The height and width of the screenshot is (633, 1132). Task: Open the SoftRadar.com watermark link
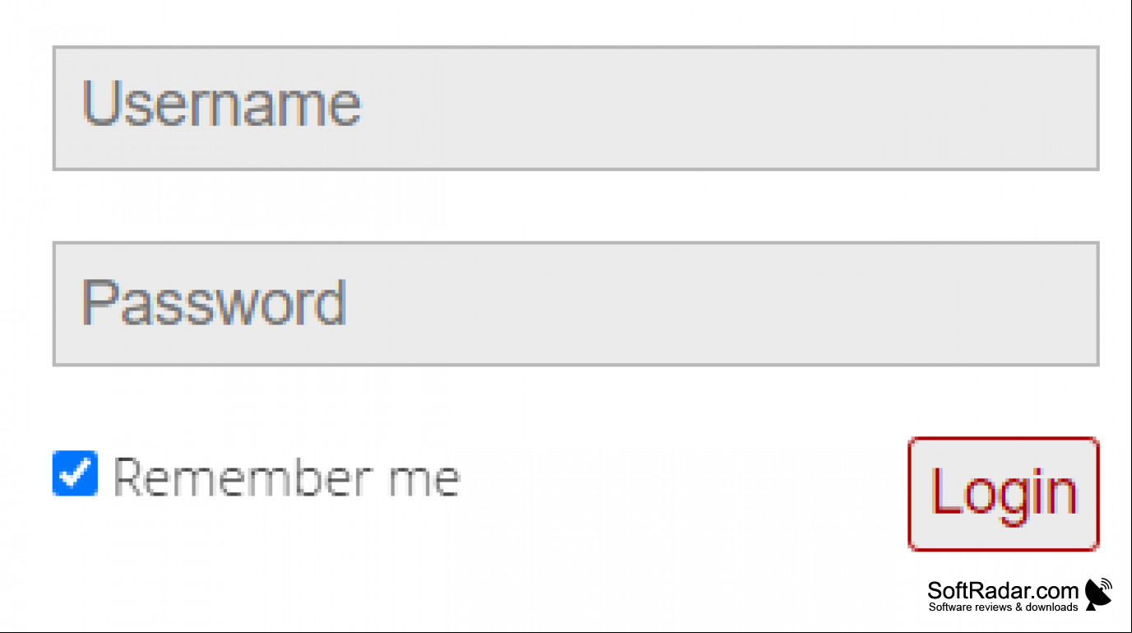[x=1020, y=595]
